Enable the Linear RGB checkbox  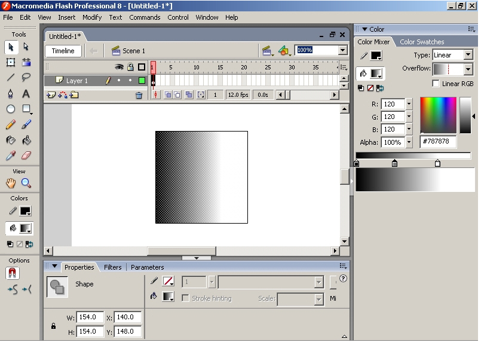coord(436,84)
